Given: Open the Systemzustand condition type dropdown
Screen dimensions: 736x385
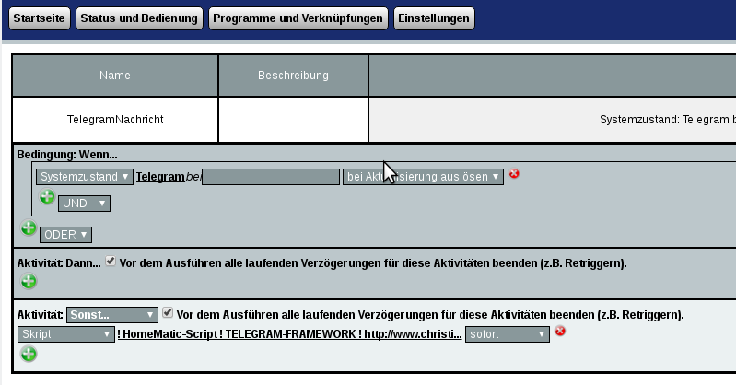Looking at the screenshot, I should pyautogui.click(x=84, y=176).
